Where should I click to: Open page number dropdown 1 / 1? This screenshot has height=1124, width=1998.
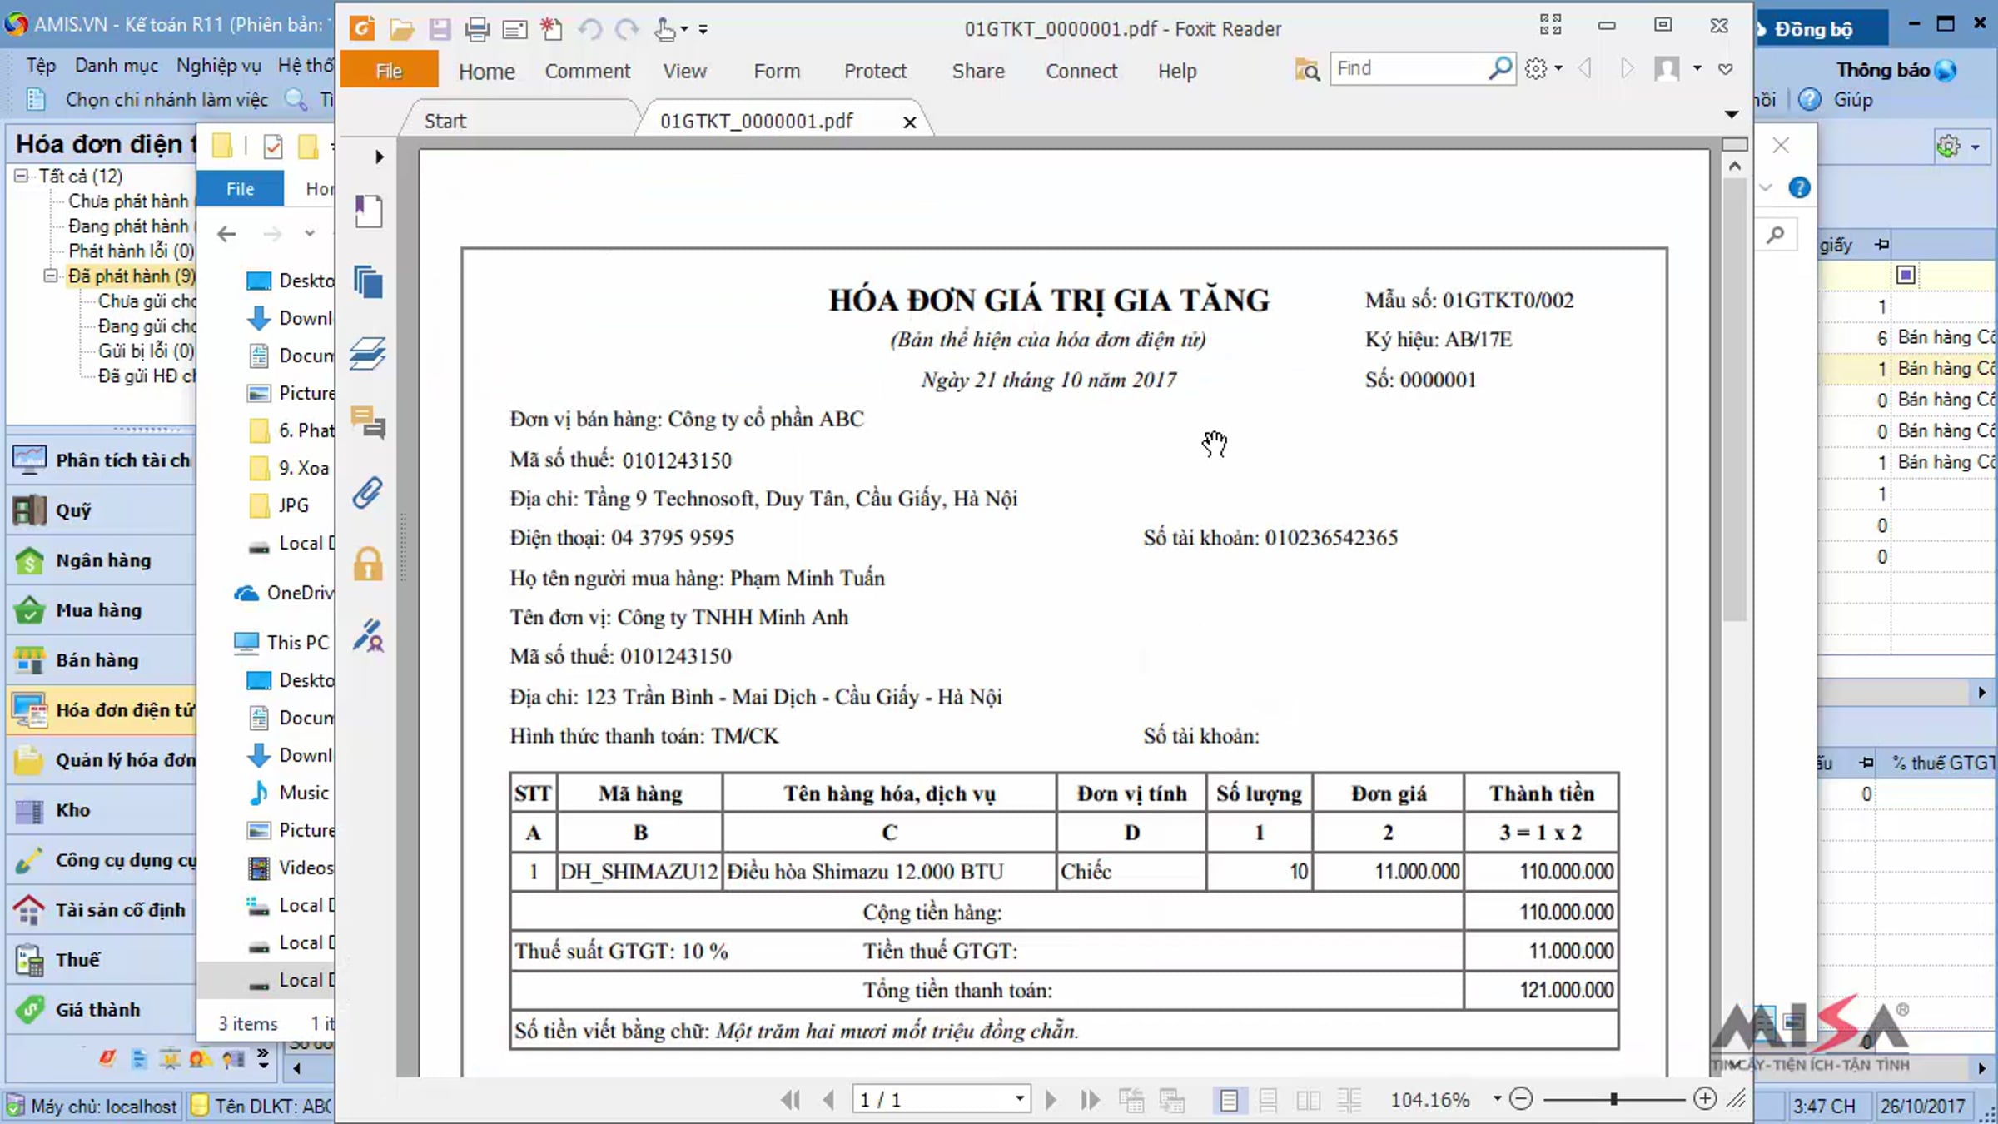point(1019,1099)
